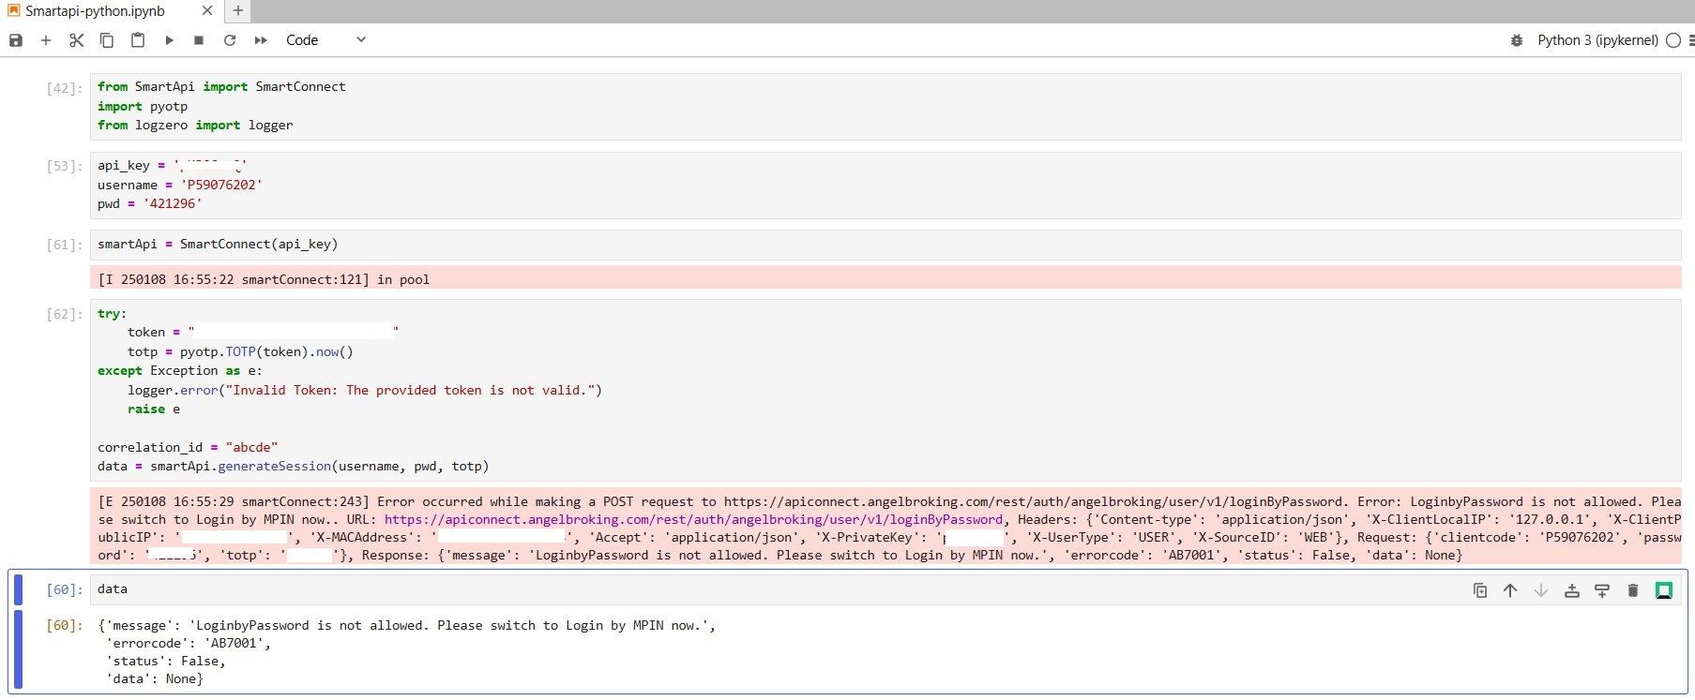Insert a new cell below with plus icon

coord(45,40)
